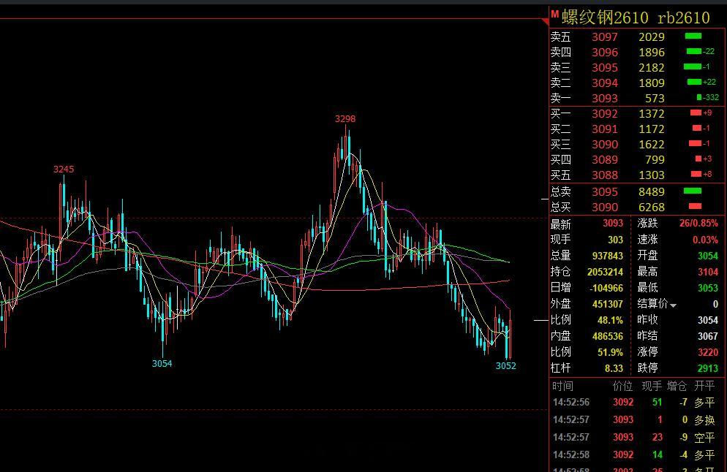The image size is (727, 472).
Task: Click the 涨跌 value 26/0.85%
Action: coord(698,224)
